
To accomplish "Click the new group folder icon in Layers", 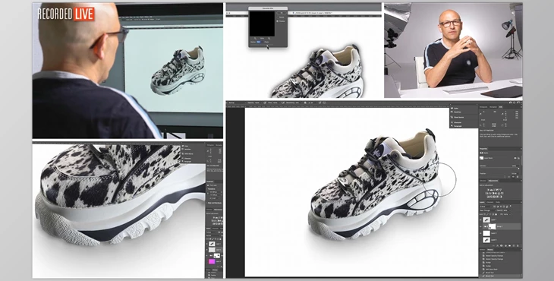I will [510, 245].
